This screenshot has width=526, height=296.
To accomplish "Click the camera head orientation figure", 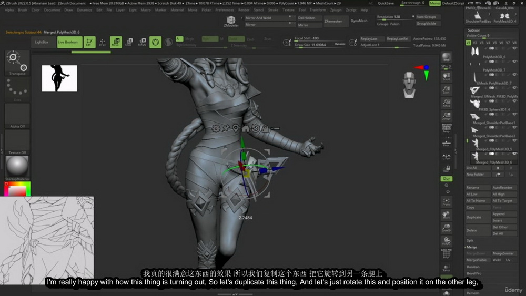I will coord(409,85).
